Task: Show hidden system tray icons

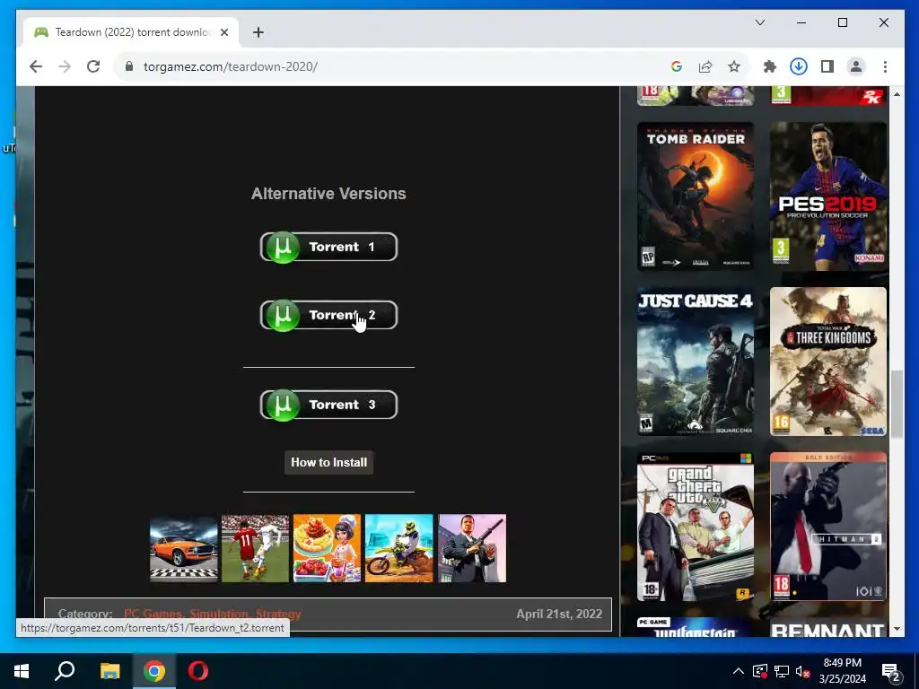Action: coord(739,671)
